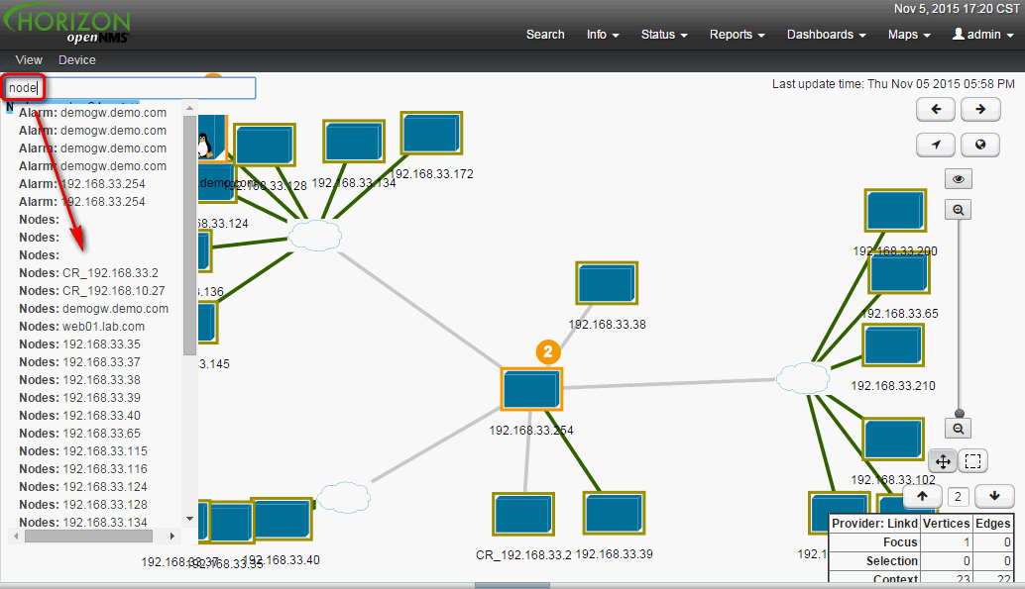The height and width of the screenshot is (589, 1025).
Task: Click the 192.168.33.200 node icon
Action: pos(895,210)
